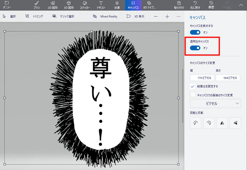Open the 3D ライブラリ tab
Image resolution: width=247 pixels, height=170 pixels.
coord(149,5)
